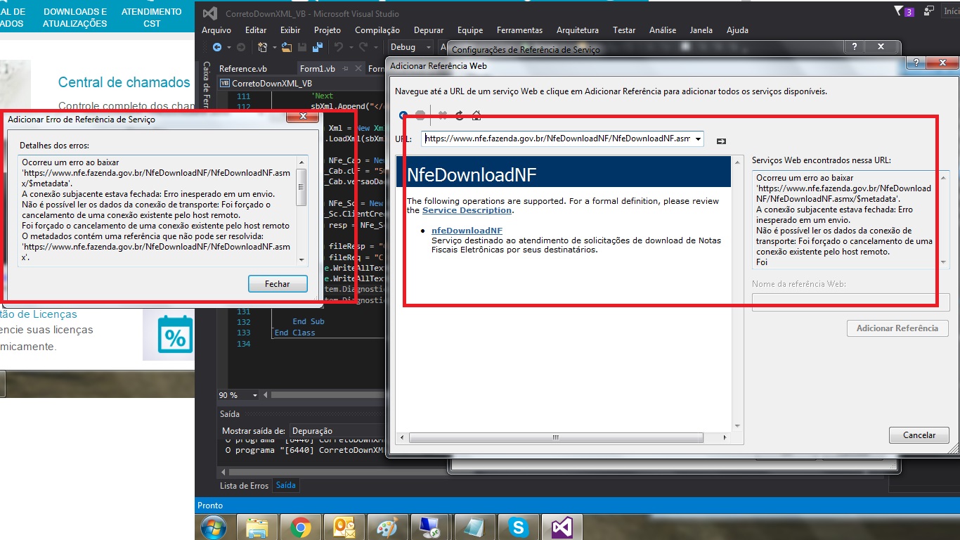The image size is (960, 540).
Task: Click the feedback icon next to notifications flag
Action: click(929, 11)
